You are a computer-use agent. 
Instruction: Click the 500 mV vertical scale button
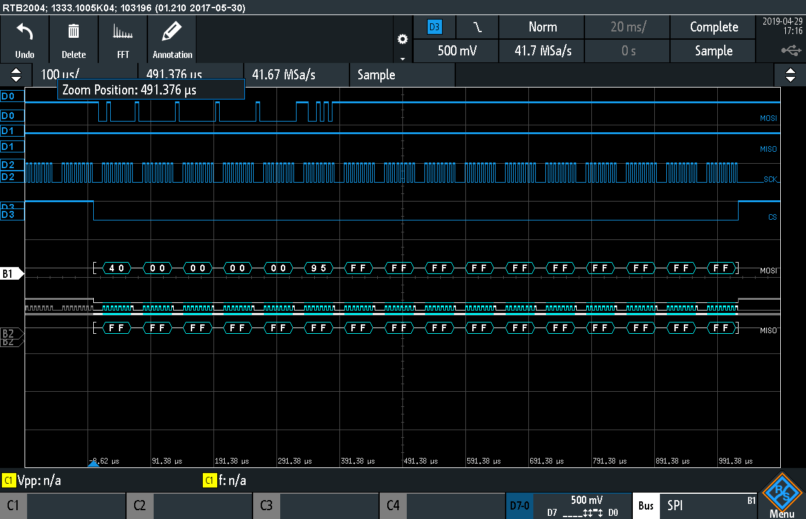[457, 51]
